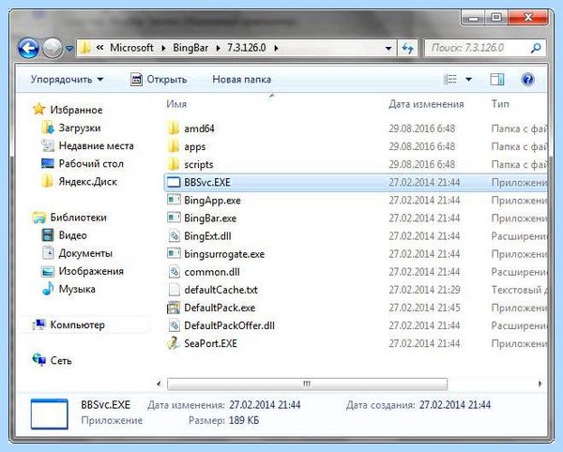563x452 pixels.
Task: Select BingBar in the address path
Action: (190, 48)
